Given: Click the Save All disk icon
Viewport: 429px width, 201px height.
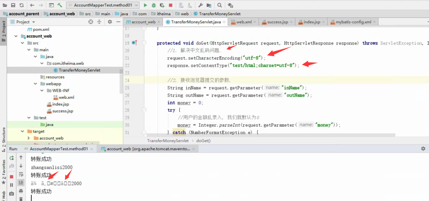Looking at the screenshot, I should point(13,5).
